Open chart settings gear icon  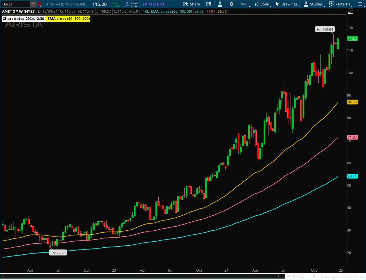[231, 4]
